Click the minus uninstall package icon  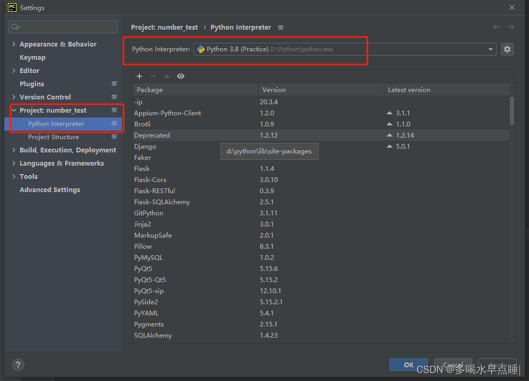pyautogui.click(x=153, y=76)
